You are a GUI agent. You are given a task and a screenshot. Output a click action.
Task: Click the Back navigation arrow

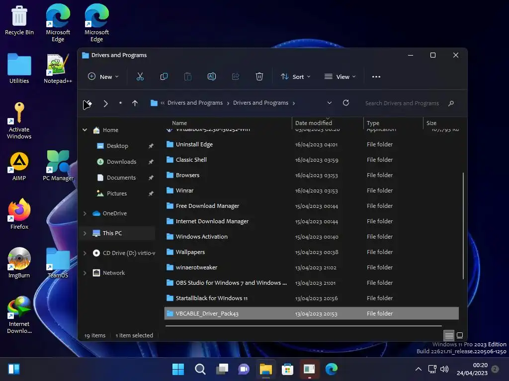[x=87, y=104]
